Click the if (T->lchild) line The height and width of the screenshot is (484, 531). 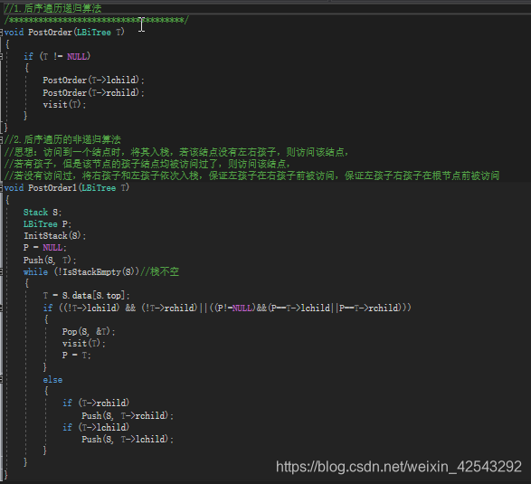click(96, 427)
